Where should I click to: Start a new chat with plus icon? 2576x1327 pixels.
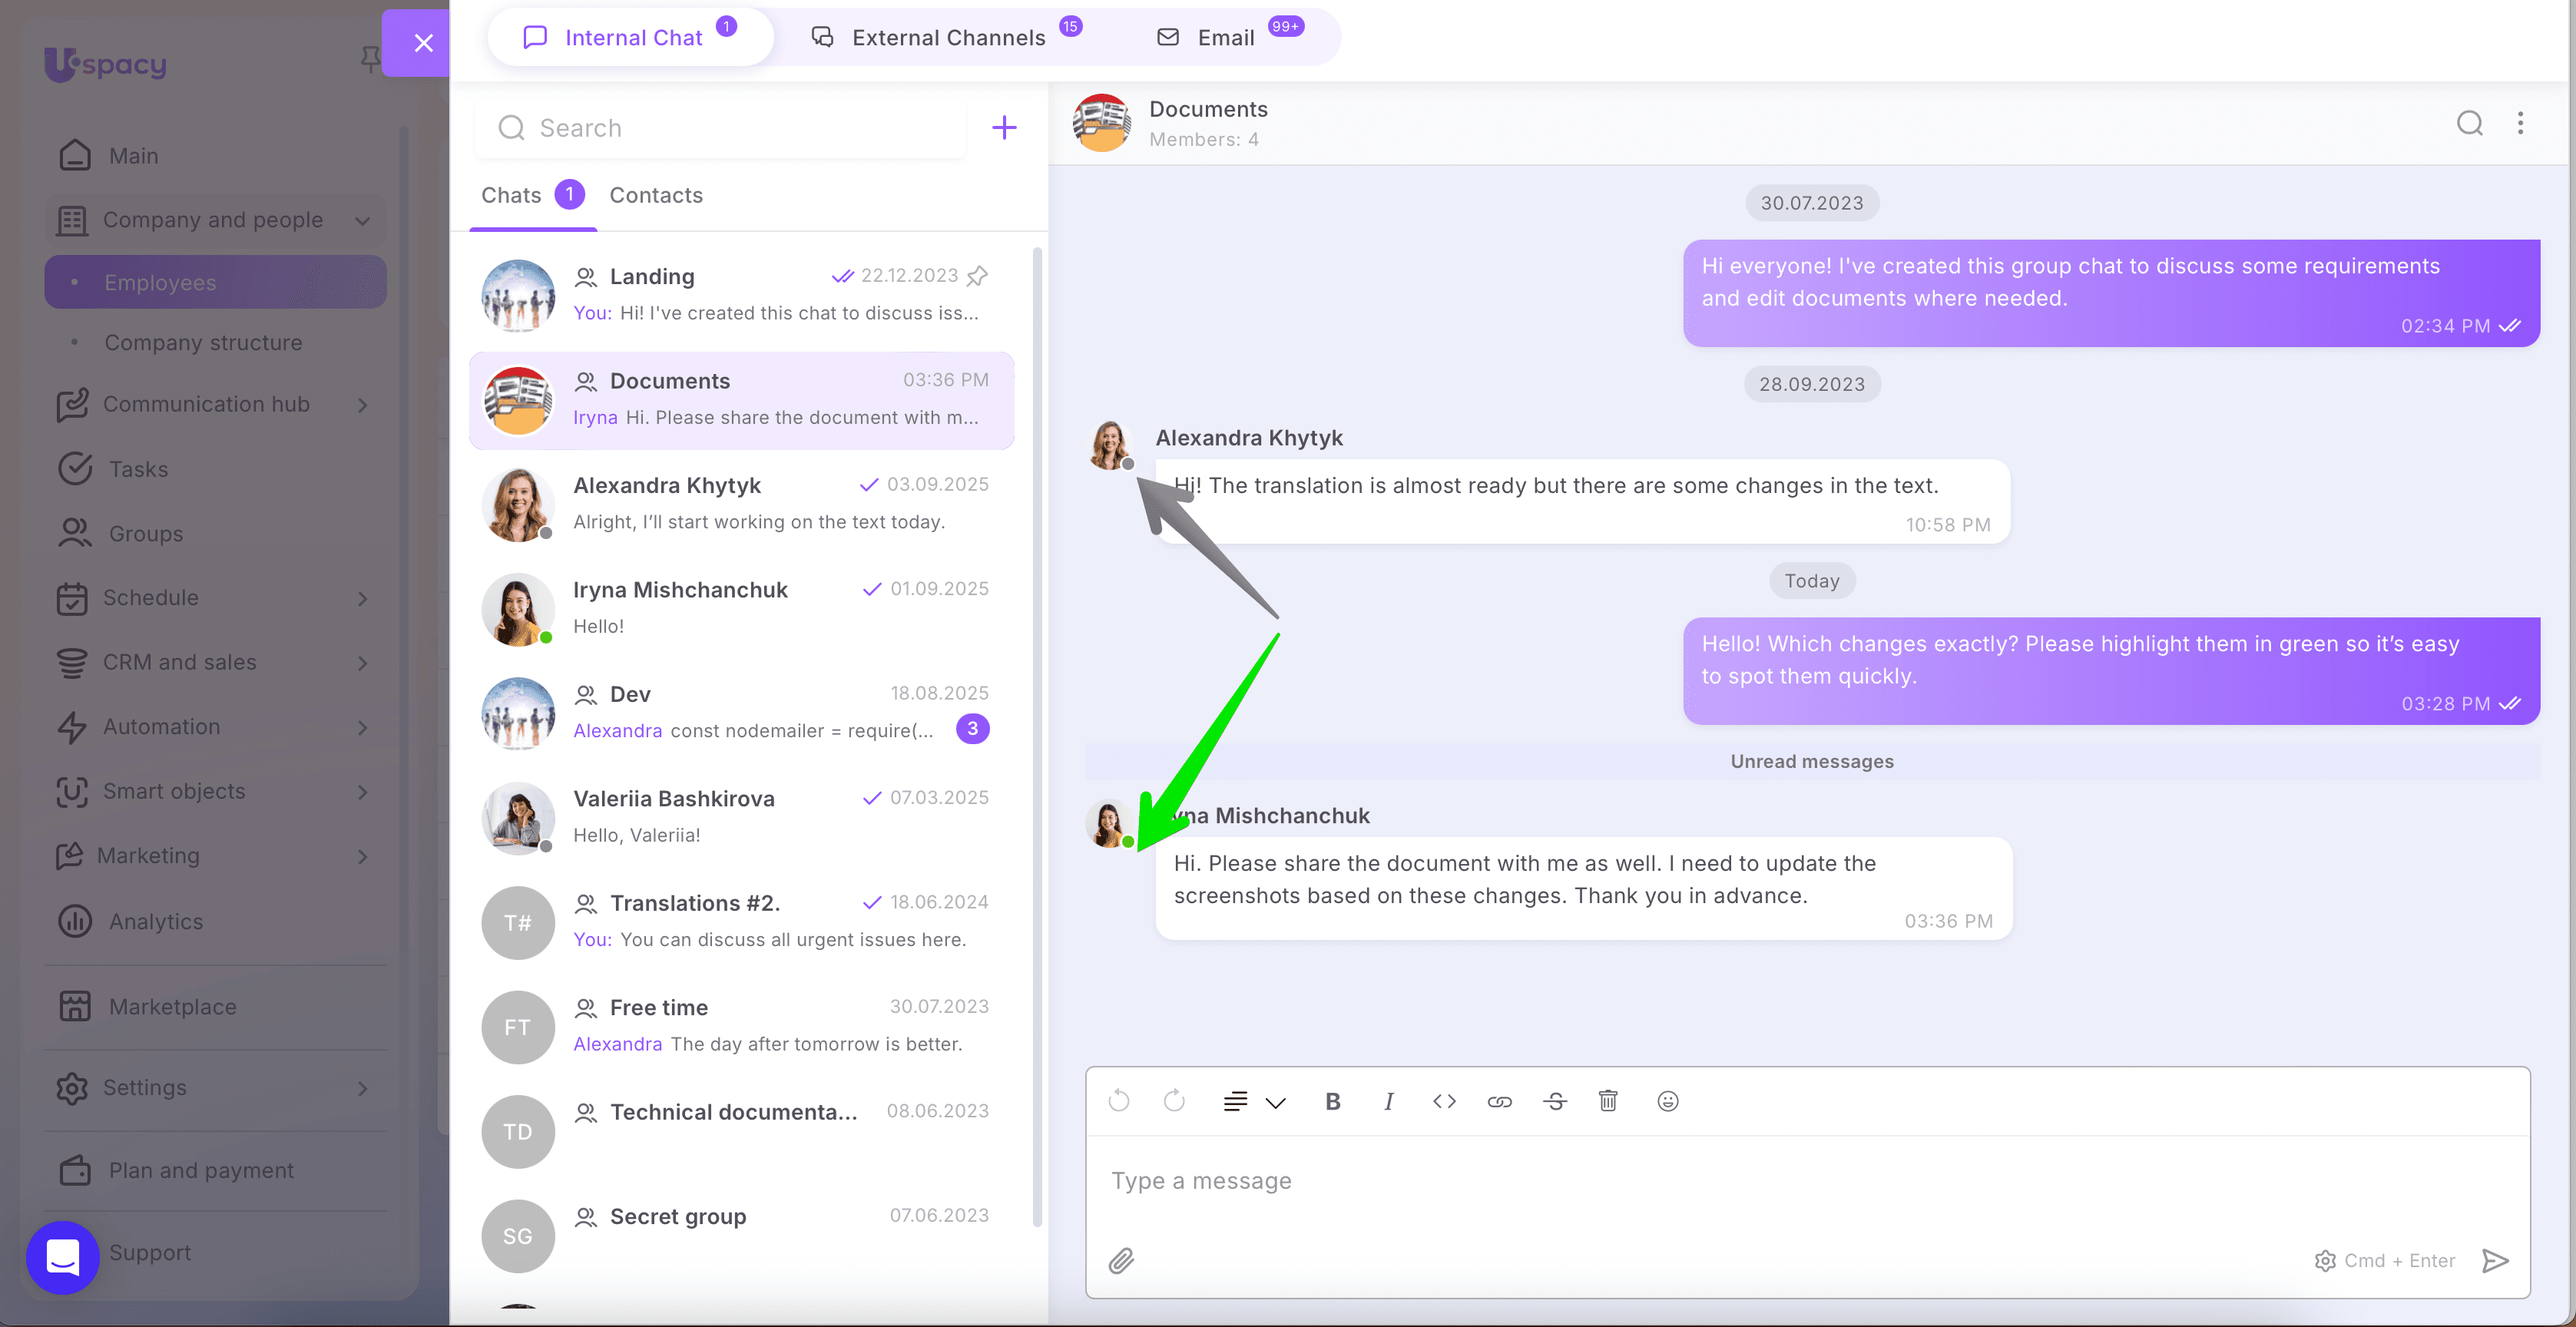pos(1004,127)
